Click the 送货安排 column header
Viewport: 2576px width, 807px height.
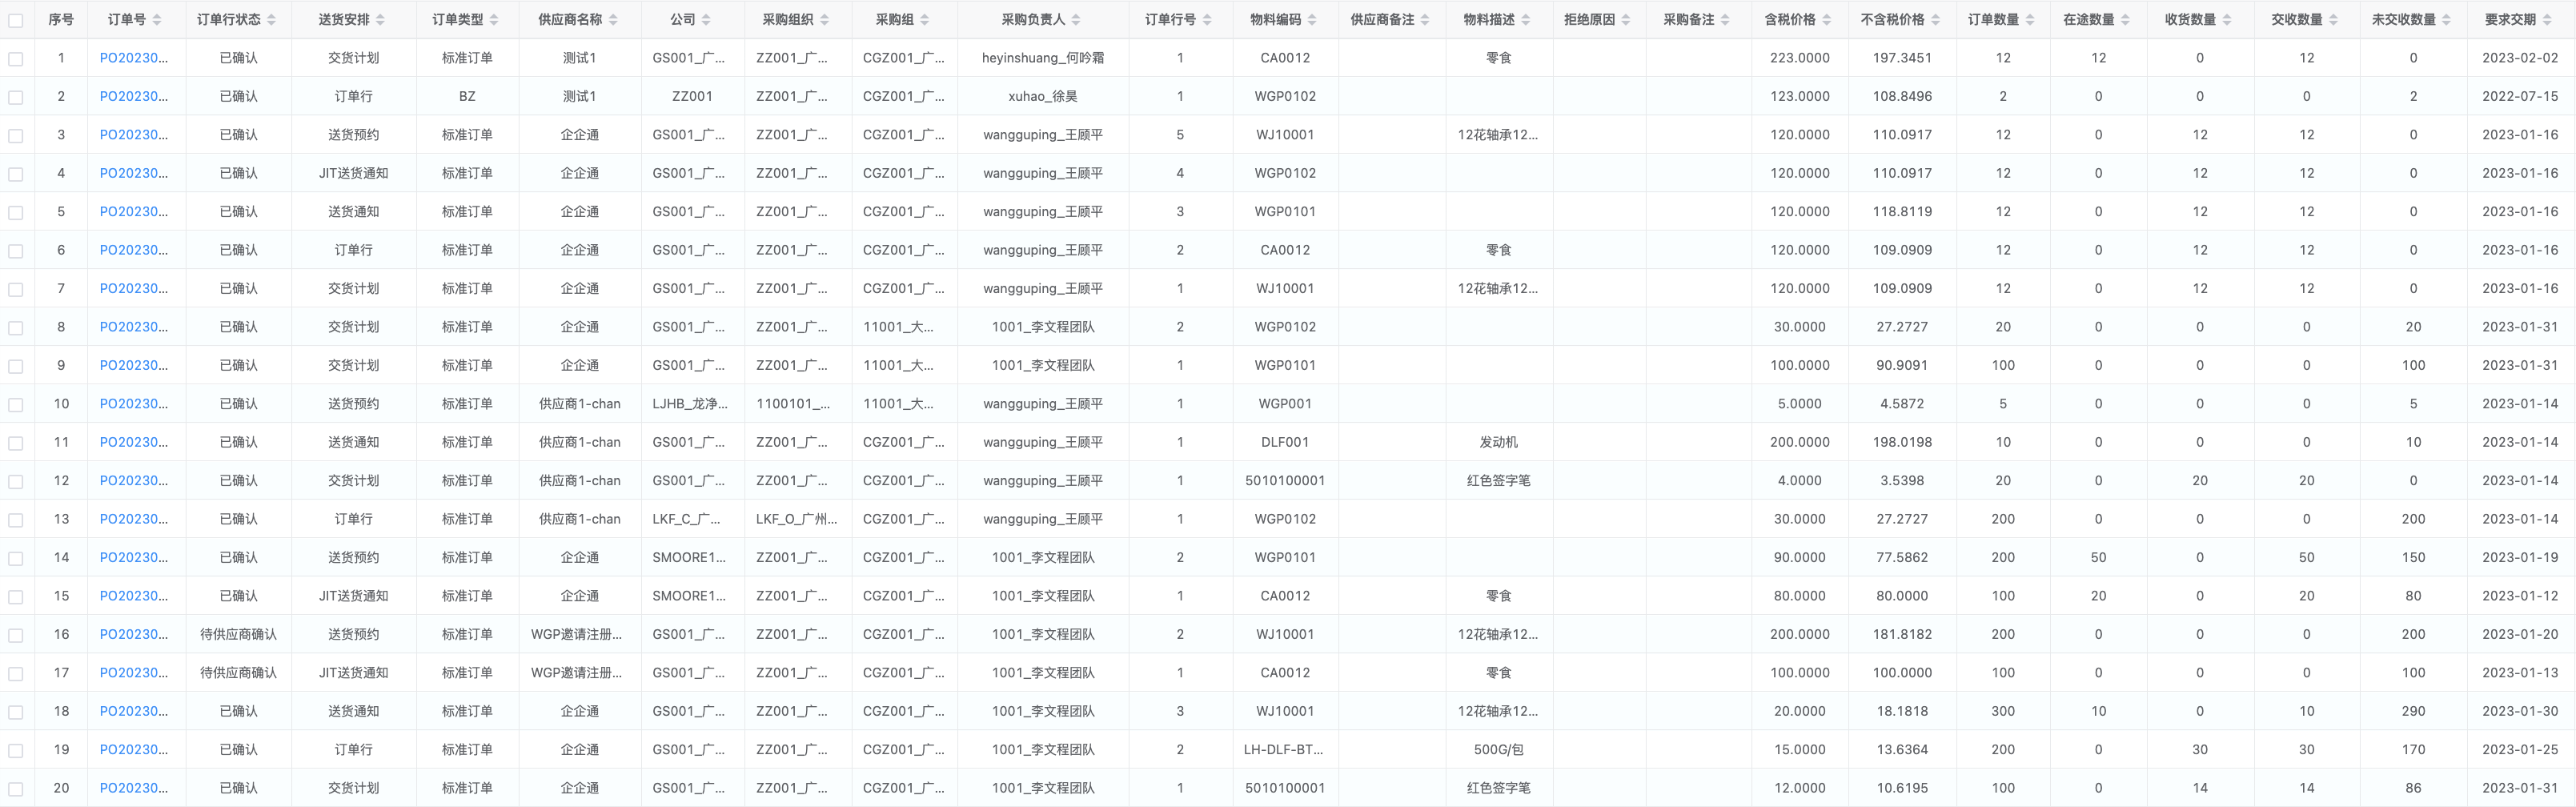pyautogui.click(x=344, y=20)
